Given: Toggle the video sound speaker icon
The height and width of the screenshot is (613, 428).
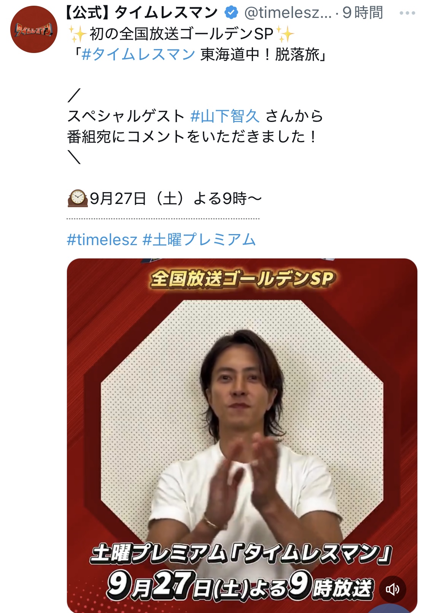Looking at the screenshot, I should tap(392, 589).
